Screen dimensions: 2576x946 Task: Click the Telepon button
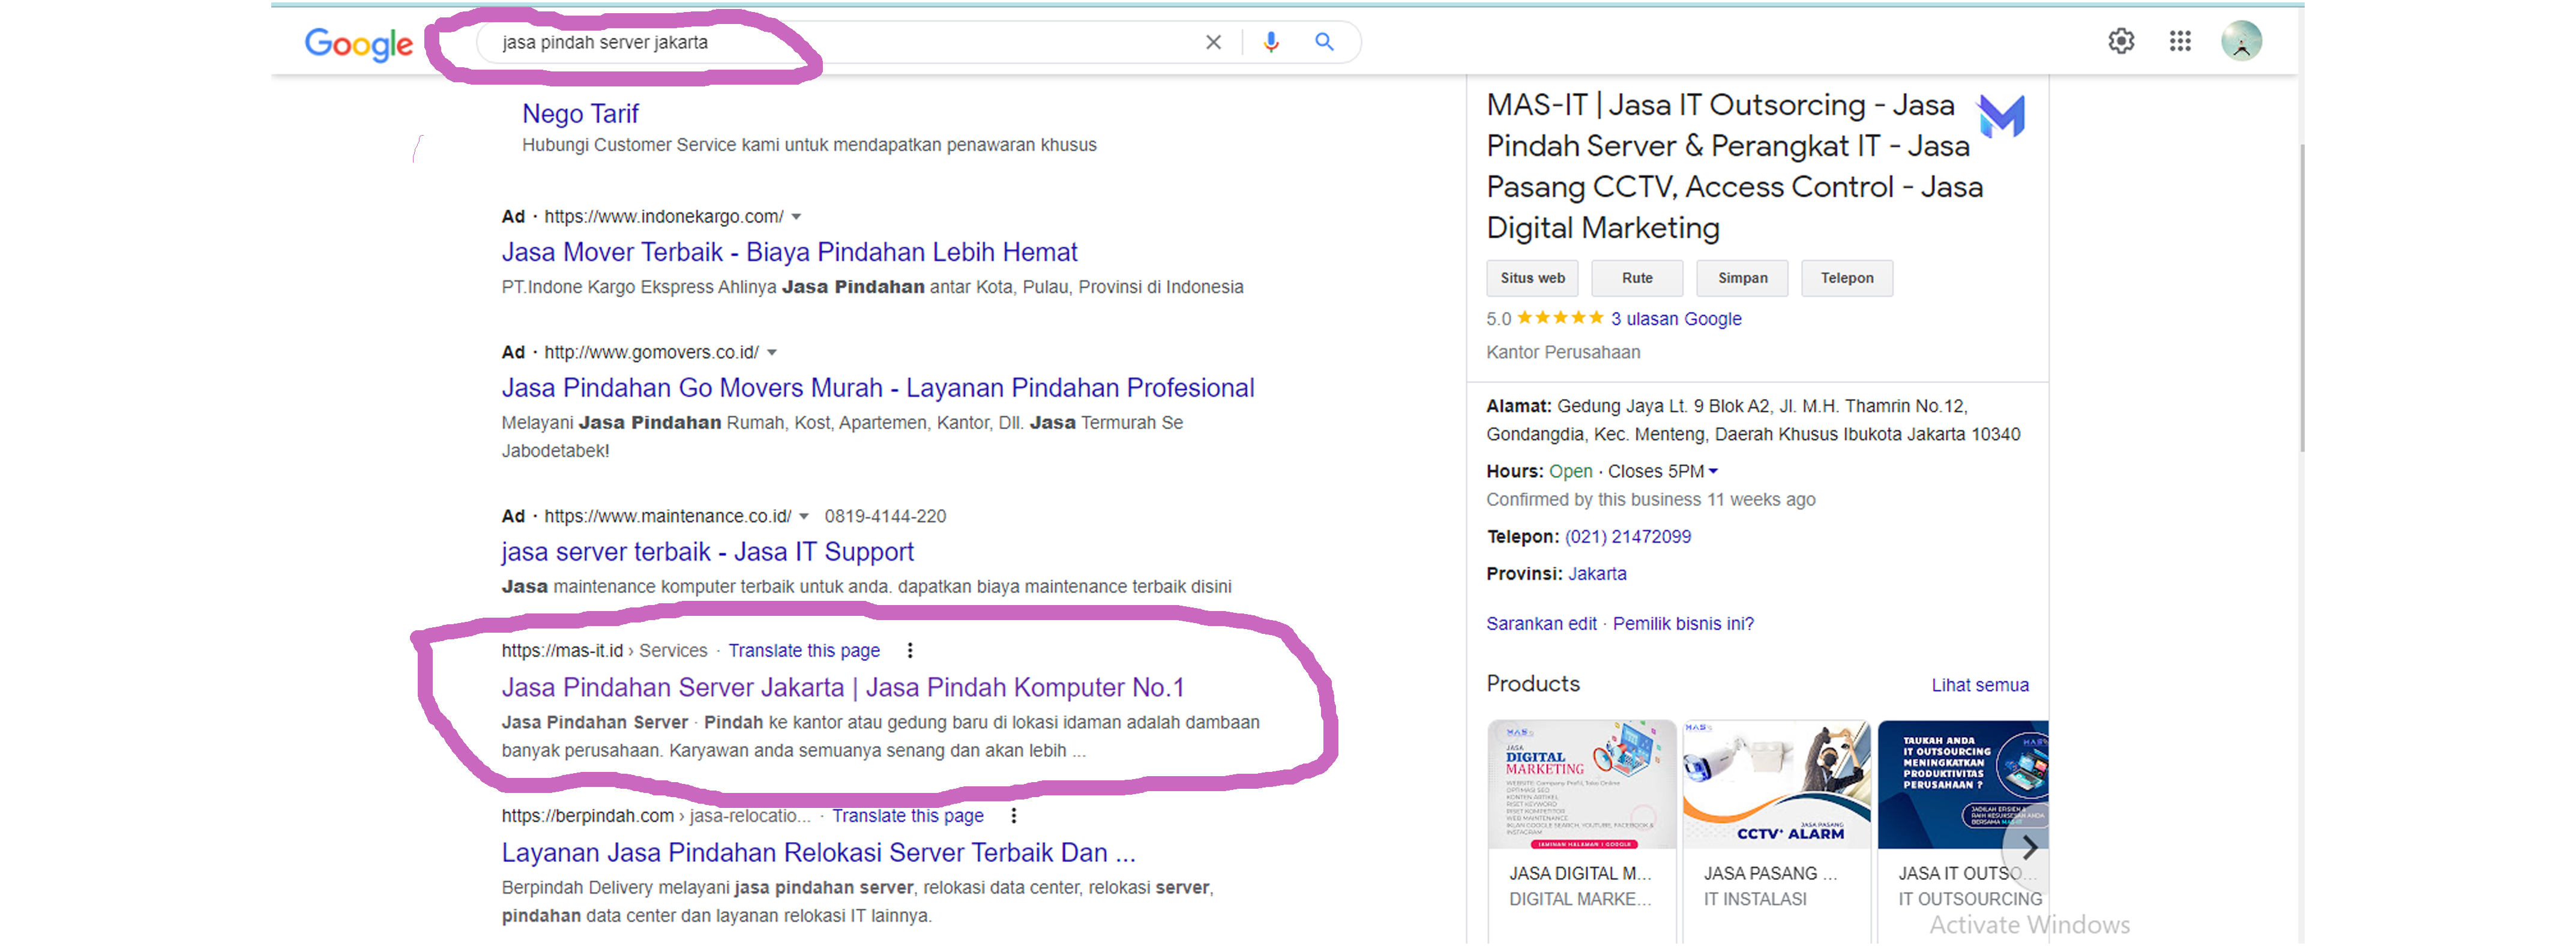1847,278
